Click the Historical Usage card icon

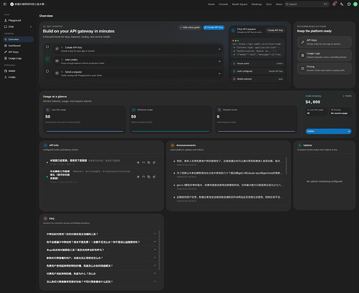pos(134,110)
